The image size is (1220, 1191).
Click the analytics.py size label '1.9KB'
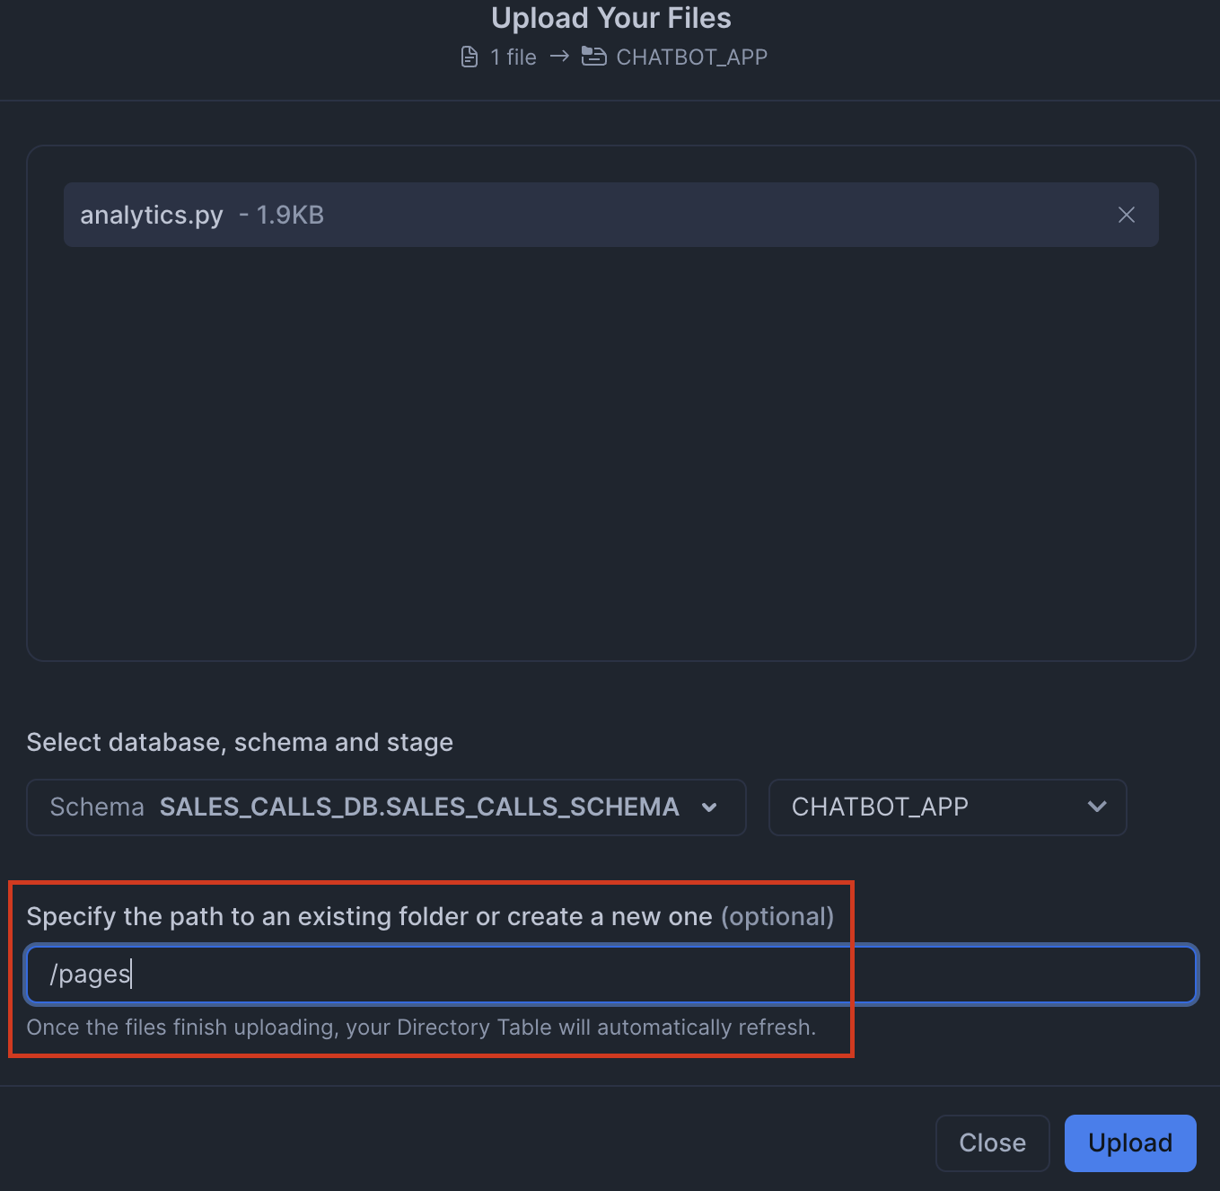point(291,215)
